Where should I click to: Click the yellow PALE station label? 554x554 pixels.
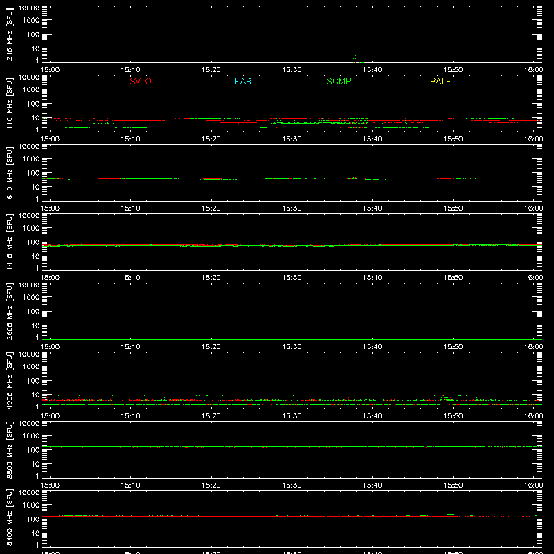(440, 81)
